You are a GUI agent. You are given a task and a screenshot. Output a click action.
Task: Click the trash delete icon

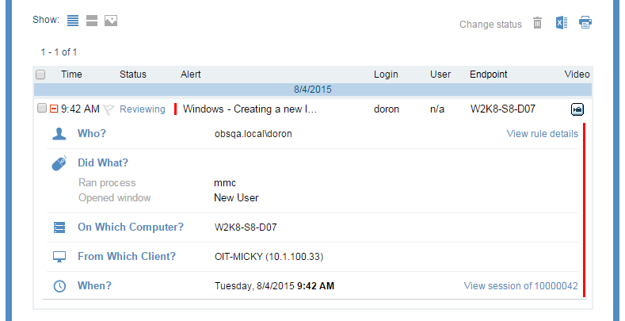tap(537, 23)
